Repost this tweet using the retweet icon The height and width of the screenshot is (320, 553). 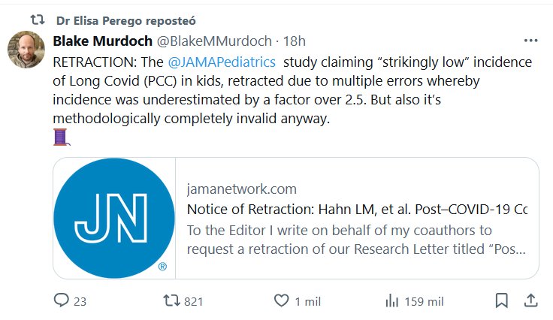(x=172, y=300)
